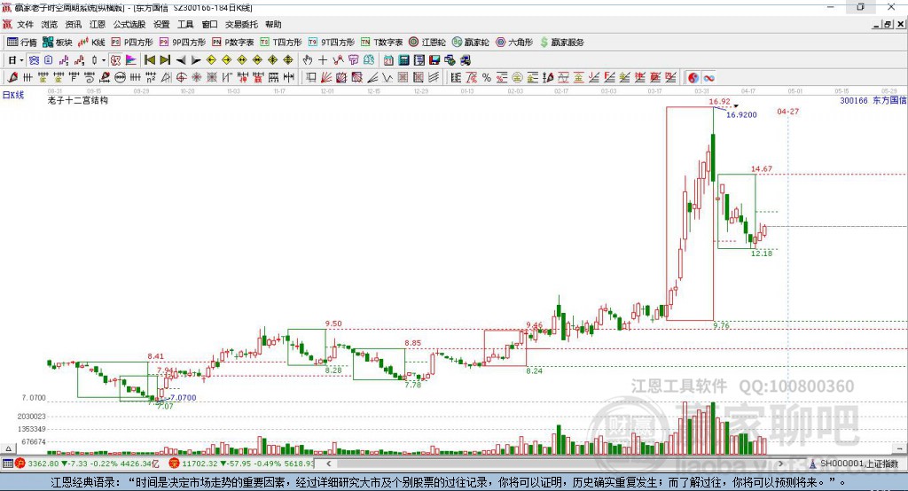
Task: Select the crosshair plus cursor tool
Action: (323, 60)
